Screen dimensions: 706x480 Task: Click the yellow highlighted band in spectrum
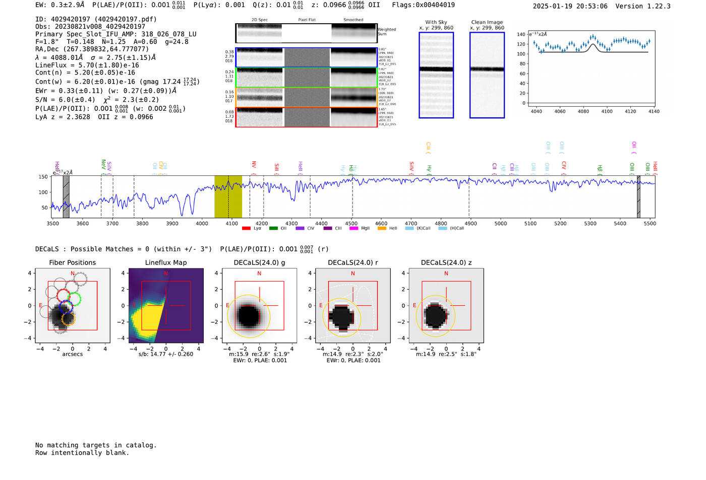click(x=228, y=196)
